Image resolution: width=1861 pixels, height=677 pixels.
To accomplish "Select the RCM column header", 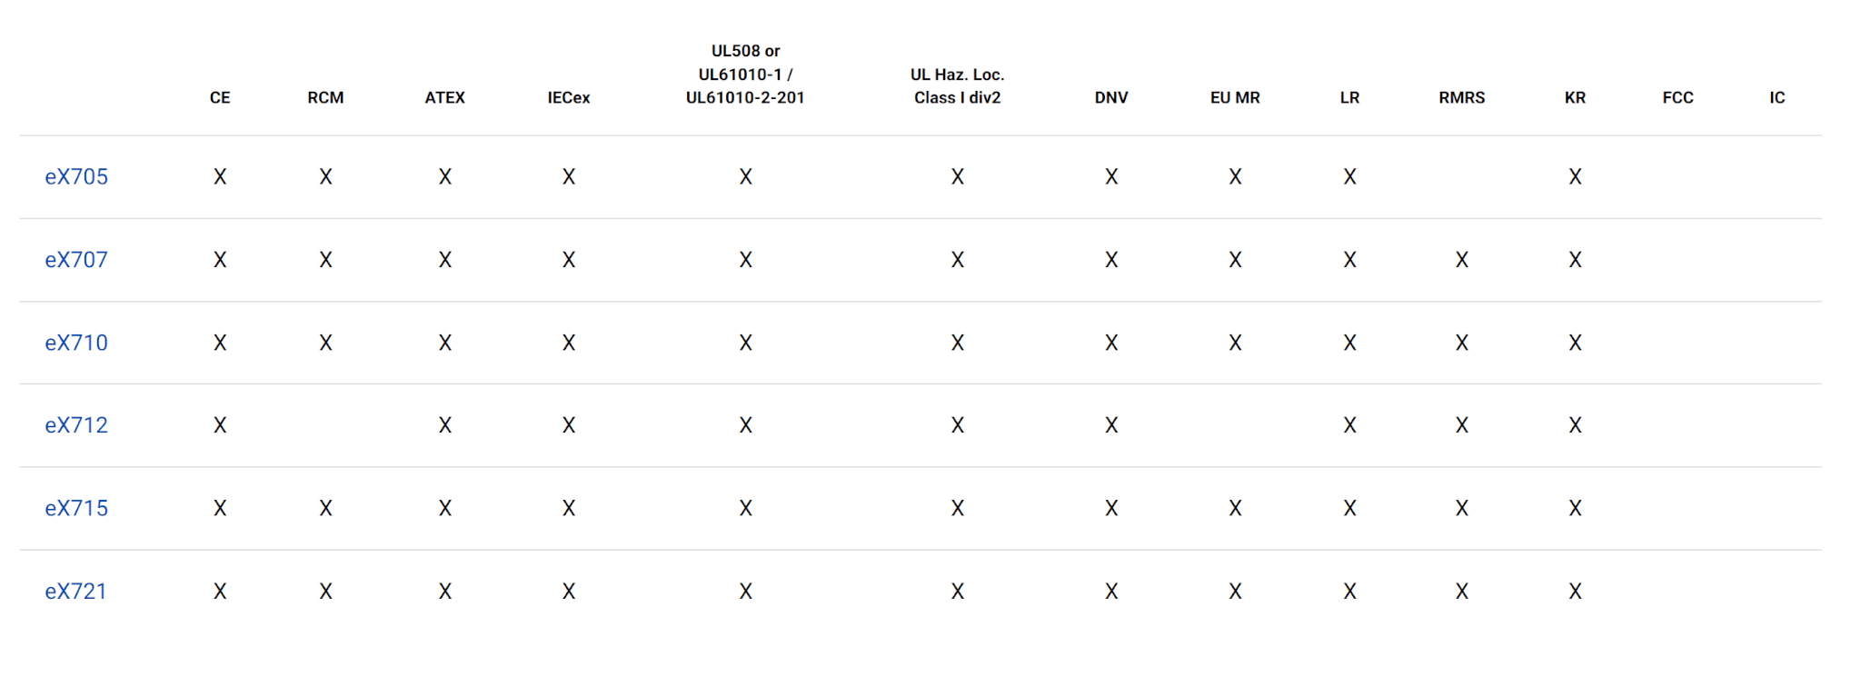I will [325, 98].
